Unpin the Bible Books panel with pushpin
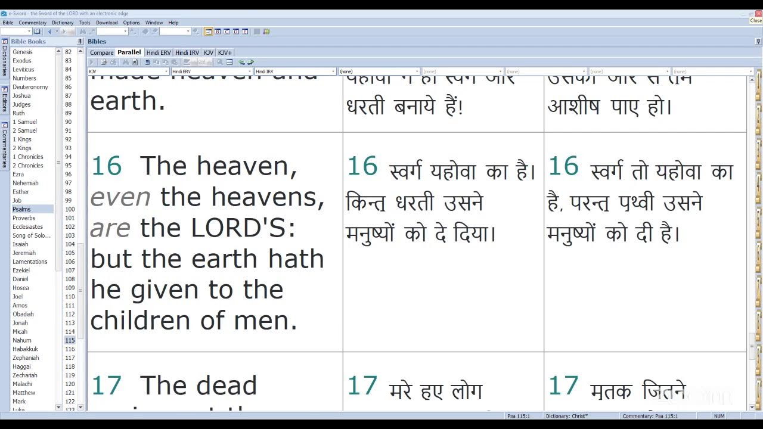The height and width of the screenshot is (429, 763). (80, 41)
